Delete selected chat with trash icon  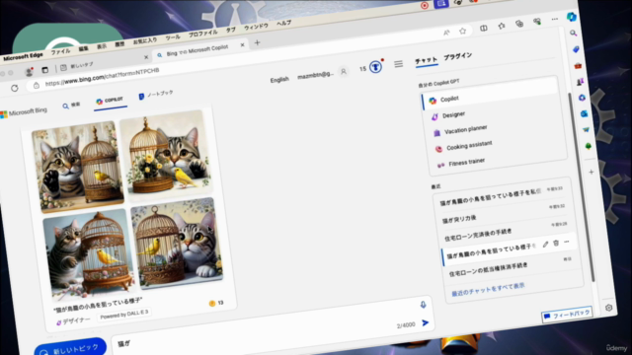[556, 244]
